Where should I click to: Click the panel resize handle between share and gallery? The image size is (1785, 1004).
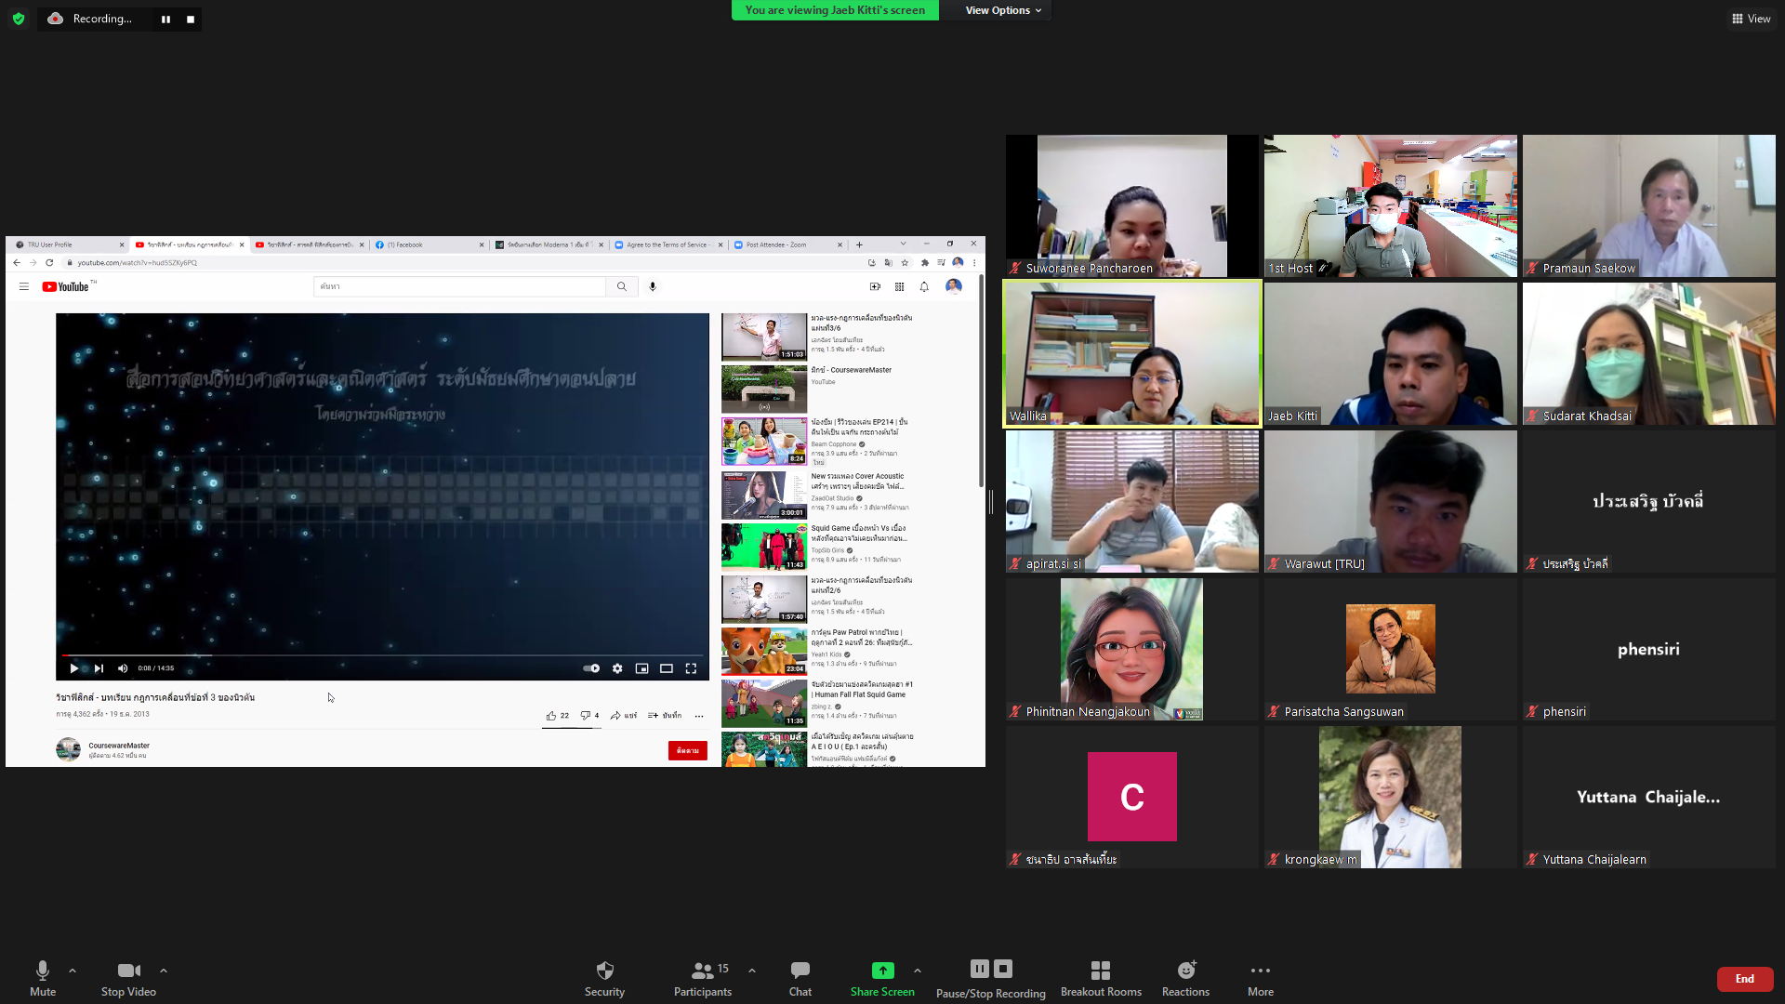[991, 502]
